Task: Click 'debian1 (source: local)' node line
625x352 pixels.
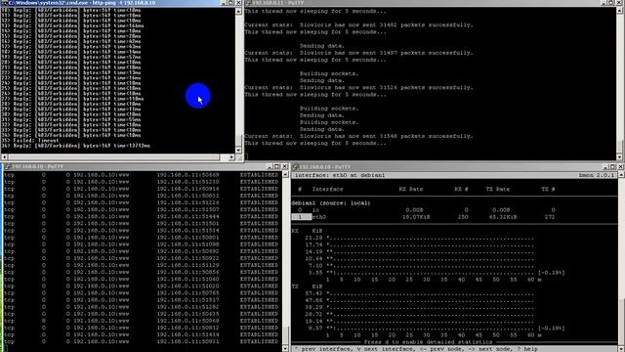Action: (331, 203)
